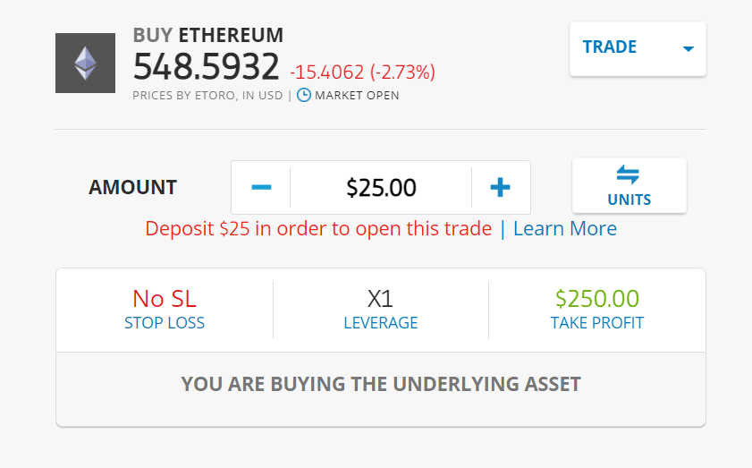Screen dimensions: 752x468
Task: Decrease amount with the minus icon
Action: [261, 187]
